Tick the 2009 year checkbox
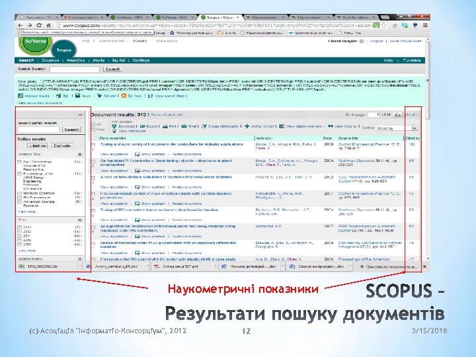The image size is (476, 357). (x=20, y=245)
